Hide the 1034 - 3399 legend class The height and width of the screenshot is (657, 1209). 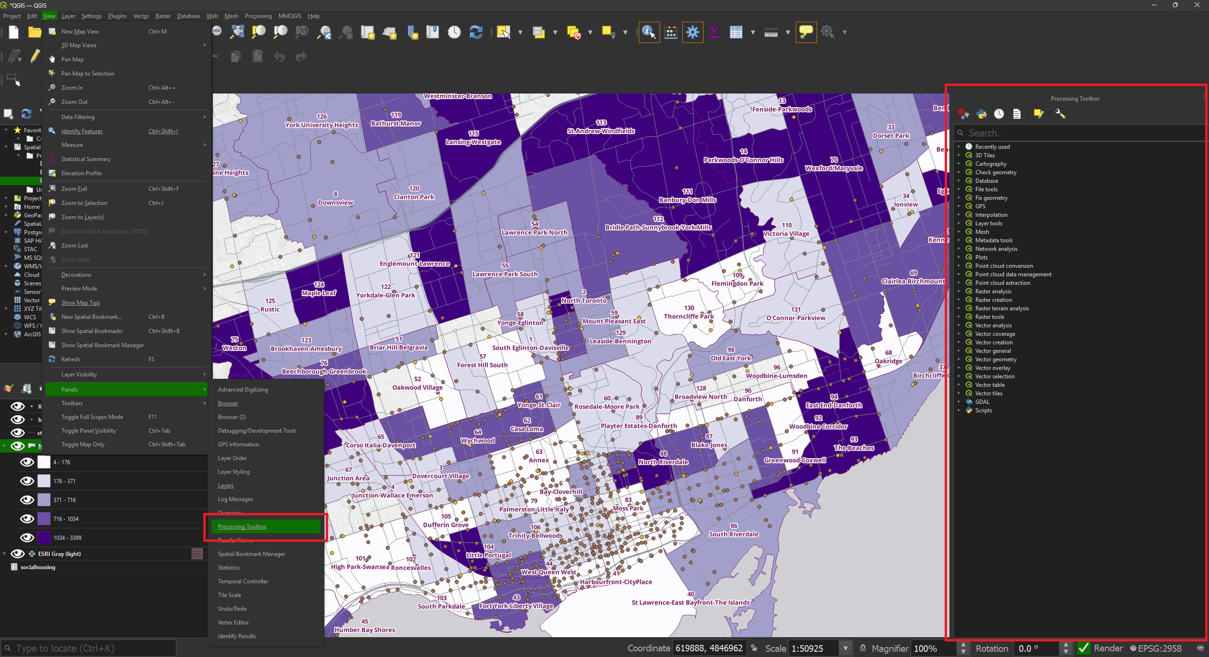point(27,538)
